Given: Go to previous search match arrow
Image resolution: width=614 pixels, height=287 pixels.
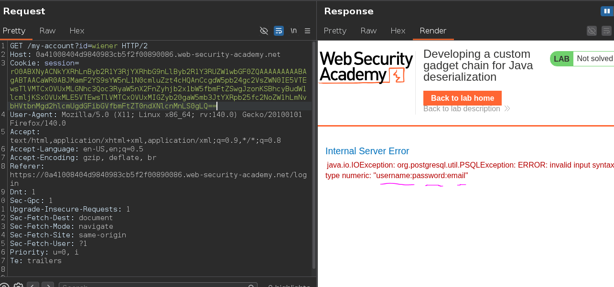Looking at the screenshot, I should click(x=32, y=286).
